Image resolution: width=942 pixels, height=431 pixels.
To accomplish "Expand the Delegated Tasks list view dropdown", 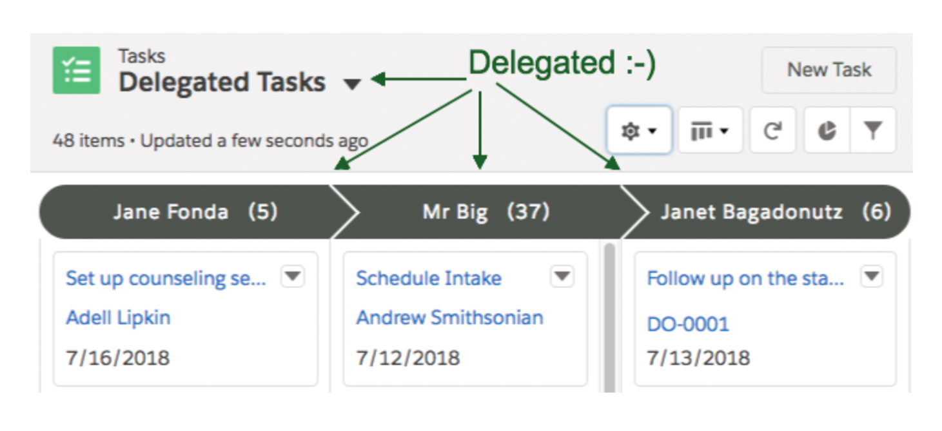I will [x=351, y=84].
